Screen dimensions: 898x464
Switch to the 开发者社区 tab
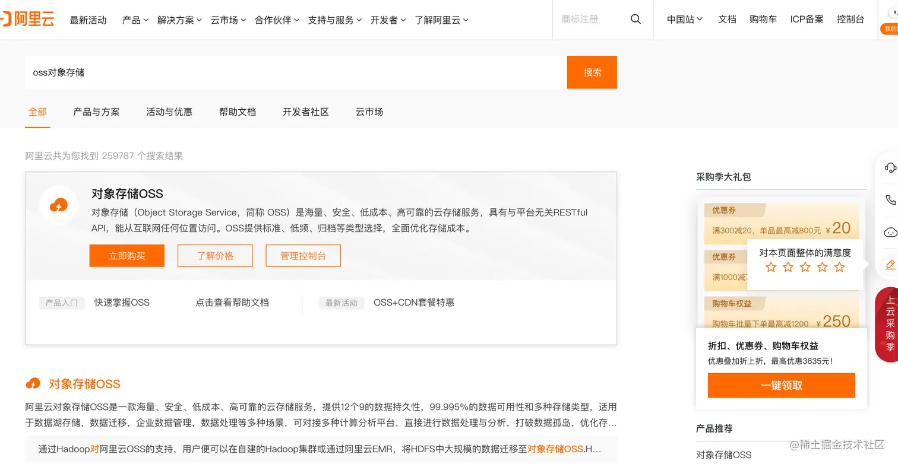coord(306,112)
